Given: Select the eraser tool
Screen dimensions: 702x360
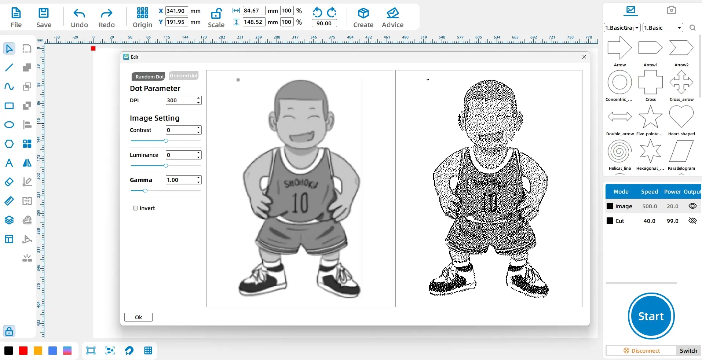Looking at the screenshot, I should (9, 182).
